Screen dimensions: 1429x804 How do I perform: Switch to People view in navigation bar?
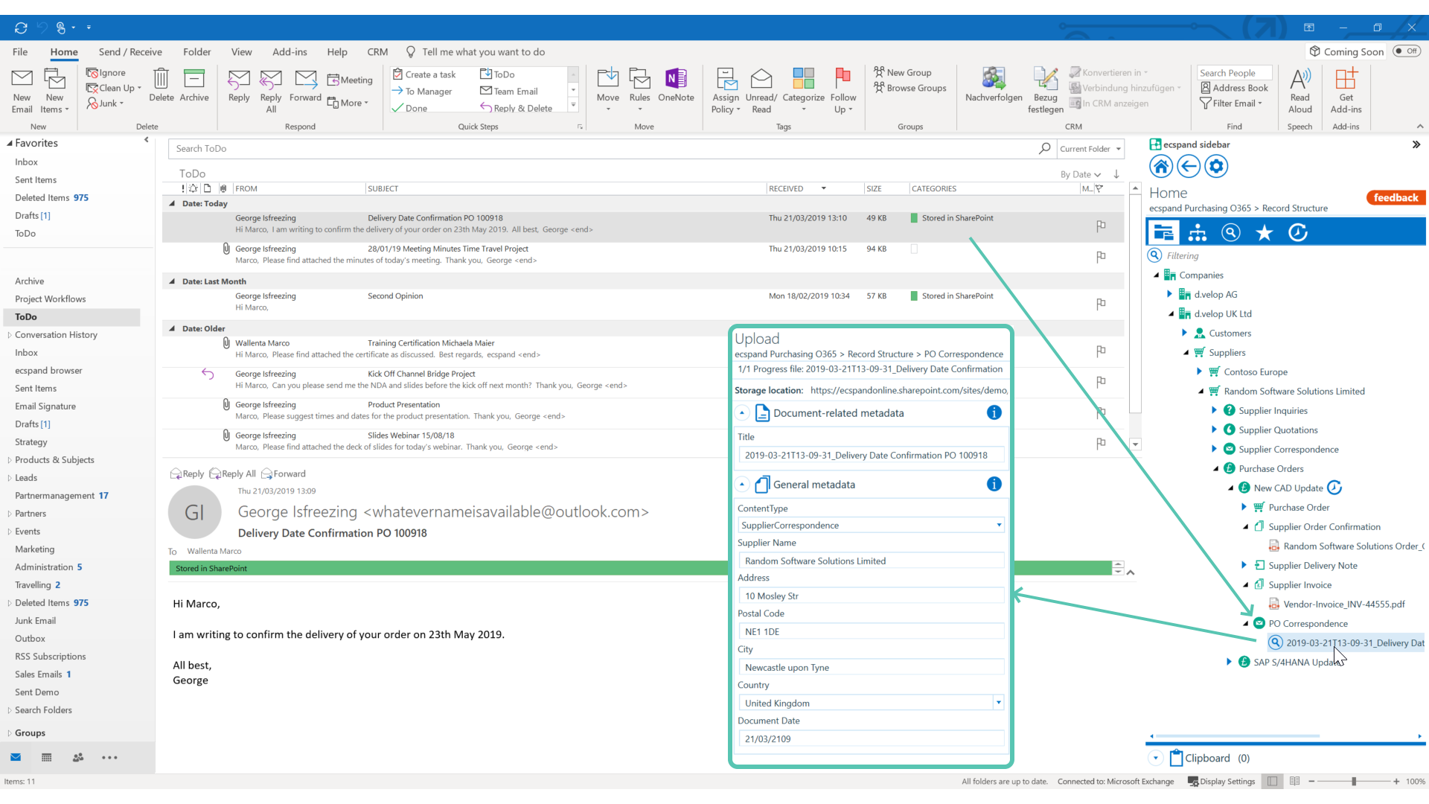78,757
